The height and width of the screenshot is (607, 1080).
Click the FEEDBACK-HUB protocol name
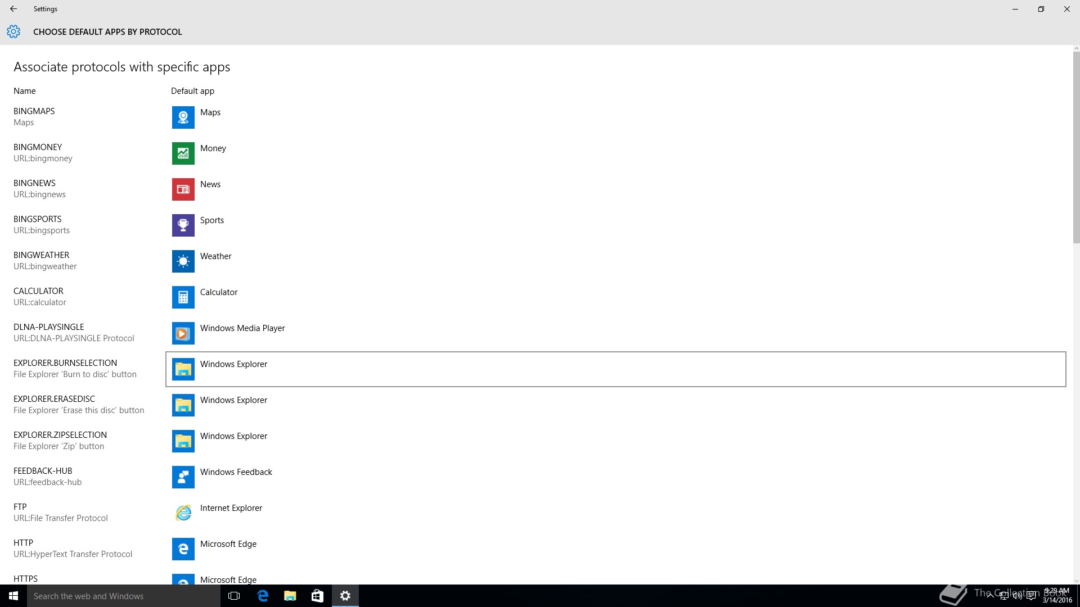tap(43, 471)
